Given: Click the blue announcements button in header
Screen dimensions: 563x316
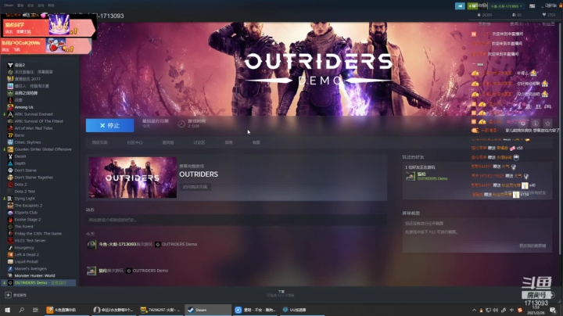Looking at the screenshot, I should click(x=460, y=6).
